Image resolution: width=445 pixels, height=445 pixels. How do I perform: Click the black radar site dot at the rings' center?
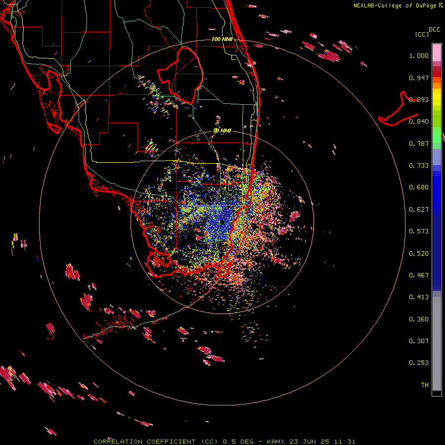(222, 222)
